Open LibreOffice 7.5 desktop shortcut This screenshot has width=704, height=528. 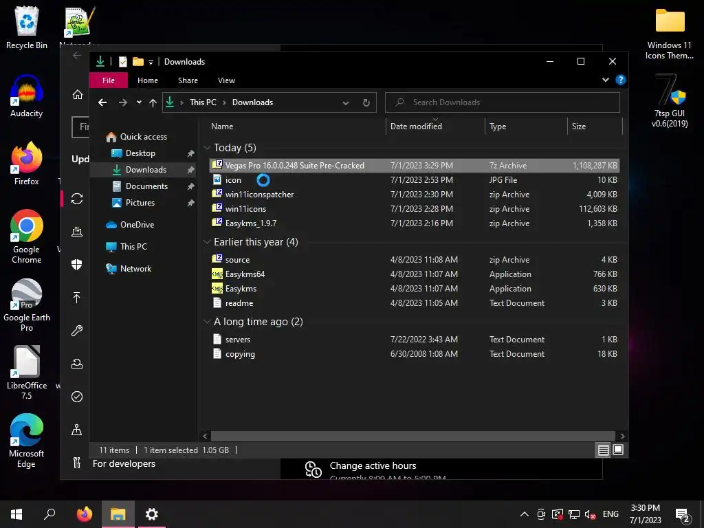tap(27, 373)
